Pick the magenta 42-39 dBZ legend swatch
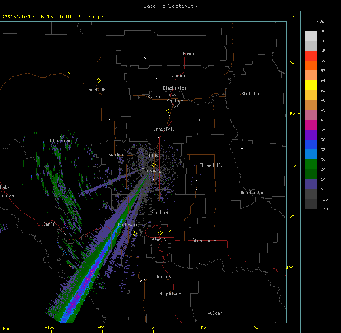 pos(311,125)
